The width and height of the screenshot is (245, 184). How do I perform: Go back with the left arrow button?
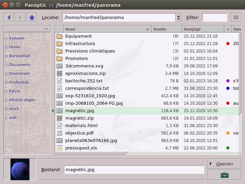coord(9,17)
